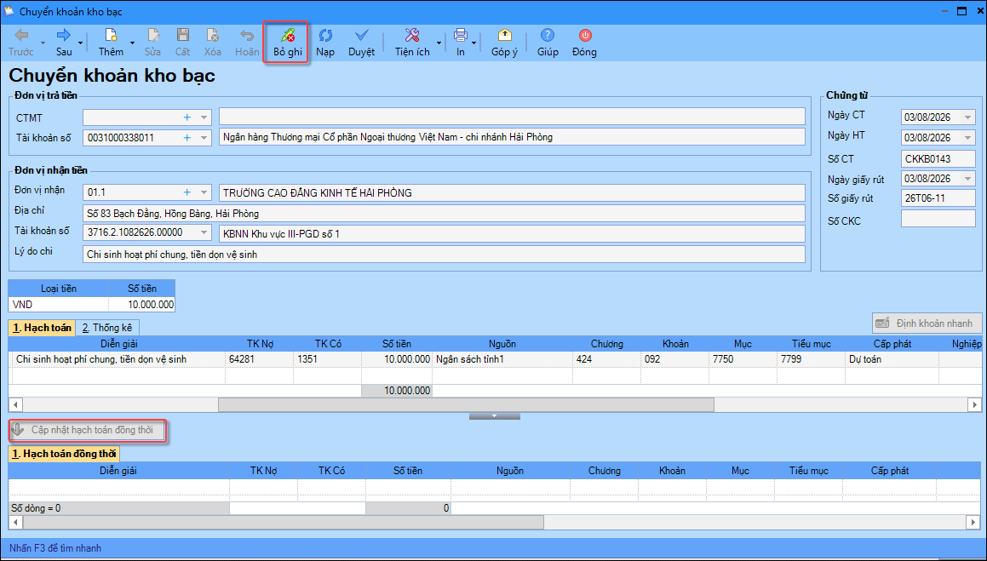Click the Nạp refresh icon
987x561 pixels.
click(325, 35)
